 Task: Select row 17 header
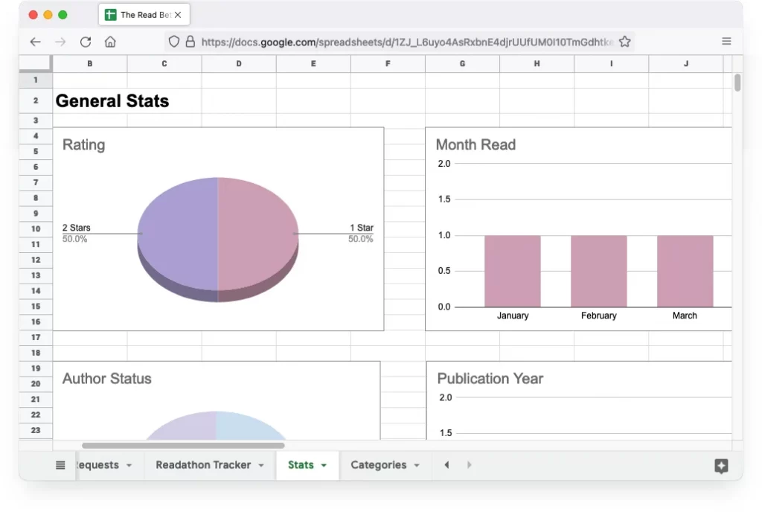coord(36,337)
